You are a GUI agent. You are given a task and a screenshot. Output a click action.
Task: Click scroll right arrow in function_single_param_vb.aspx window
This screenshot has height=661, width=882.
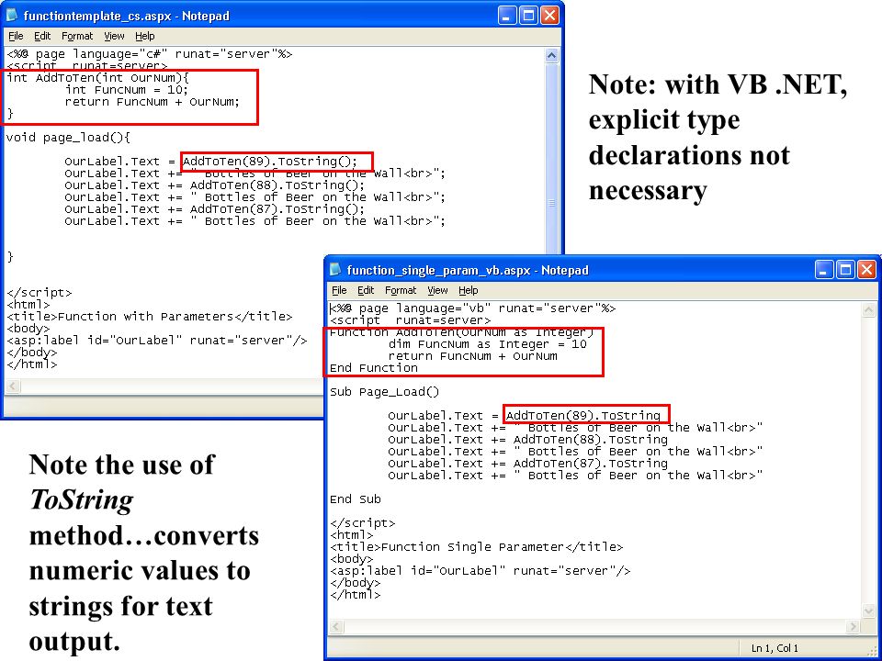pos(854,626)
